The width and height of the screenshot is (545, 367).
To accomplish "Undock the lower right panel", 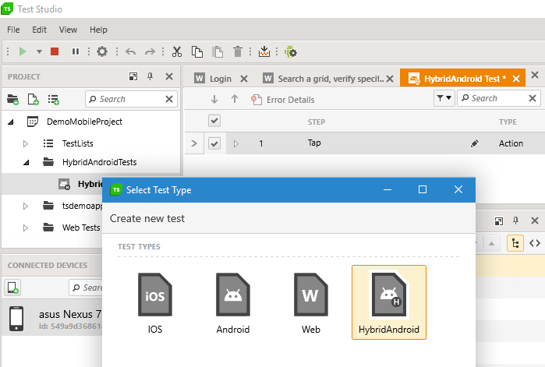I will [499, 221].
